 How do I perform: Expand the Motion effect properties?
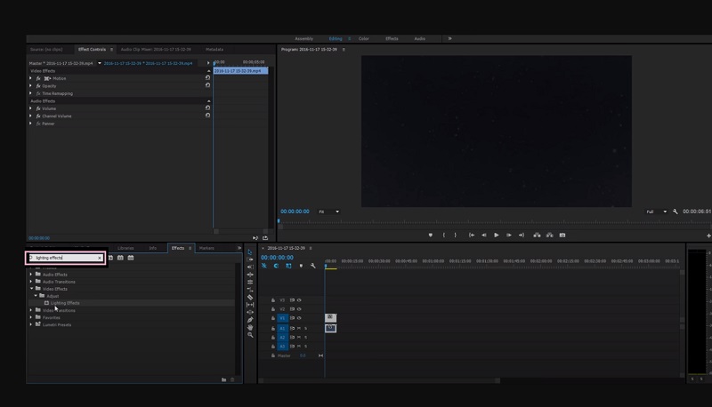point(31,78)
